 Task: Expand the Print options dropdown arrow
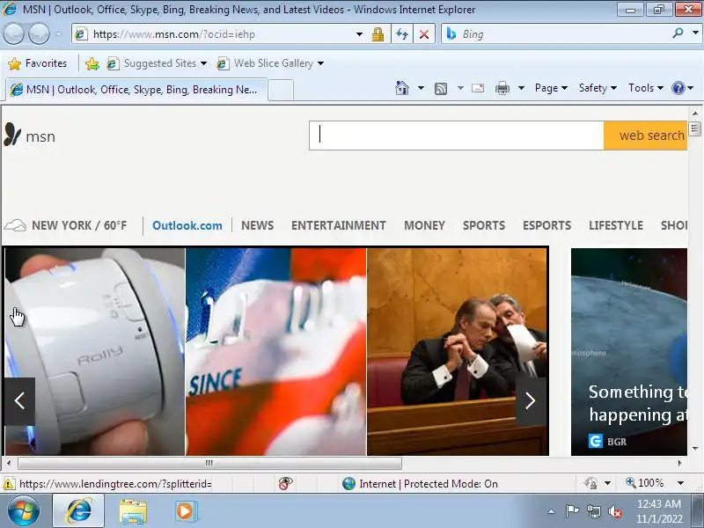coord(521,88)
